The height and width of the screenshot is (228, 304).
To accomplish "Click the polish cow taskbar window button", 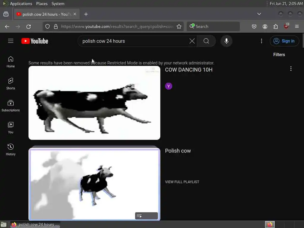I will pos(35,224).
